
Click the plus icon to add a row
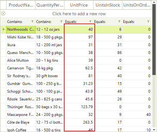(x=3, y=14)
